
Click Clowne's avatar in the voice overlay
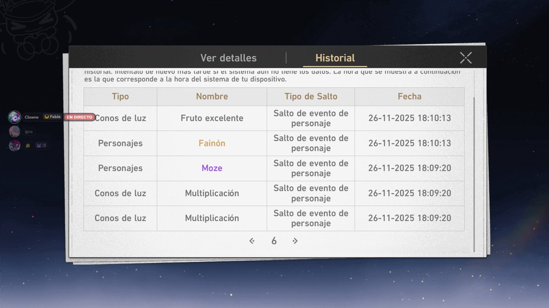click(15, 117)
